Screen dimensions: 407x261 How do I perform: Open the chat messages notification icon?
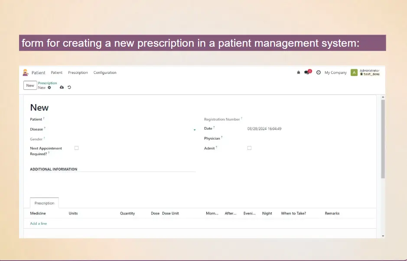pos(307,73)
